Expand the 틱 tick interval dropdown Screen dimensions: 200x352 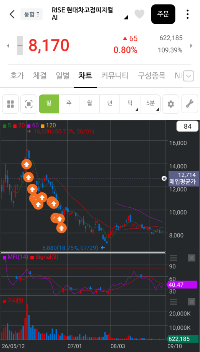[x=130, y=104]
